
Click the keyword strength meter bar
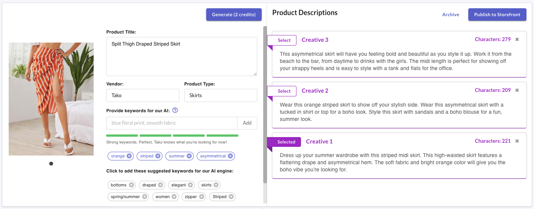pyautogui.click(x=172, y=136)
